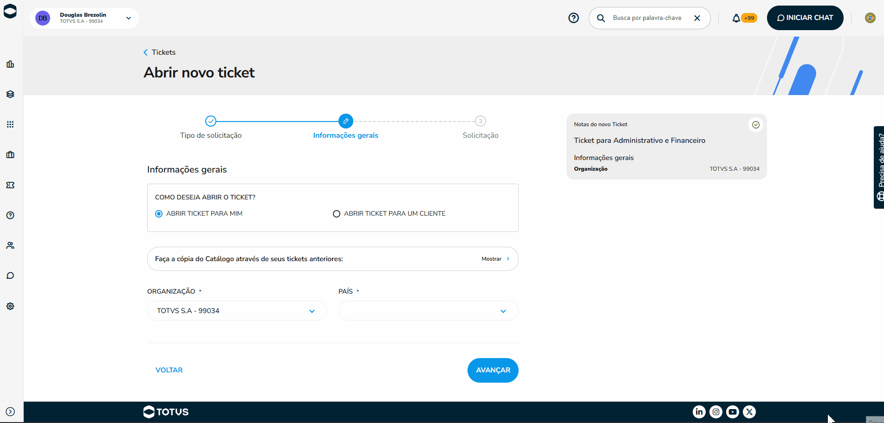Open the briefcase sidebar icon

pyautogui.click(x=10, y=154)
